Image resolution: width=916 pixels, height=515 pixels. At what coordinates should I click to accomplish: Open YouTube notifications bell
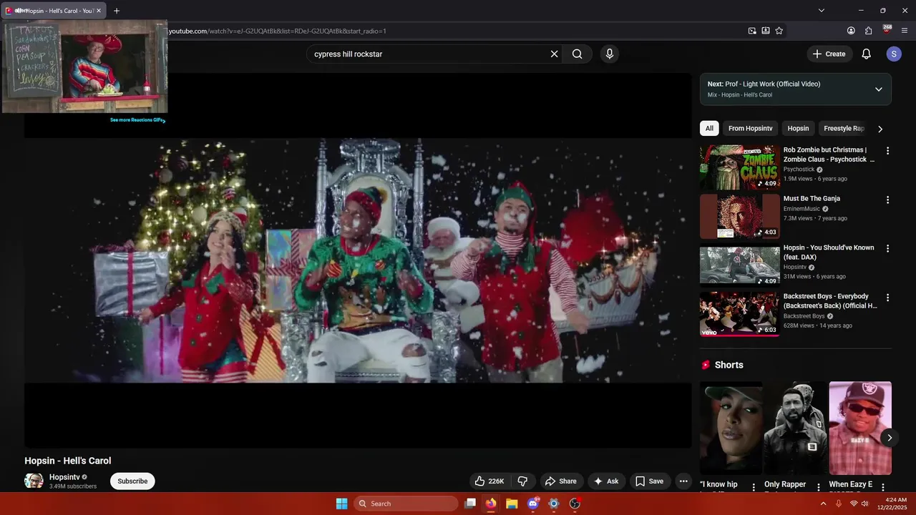[x=866, y=54]
